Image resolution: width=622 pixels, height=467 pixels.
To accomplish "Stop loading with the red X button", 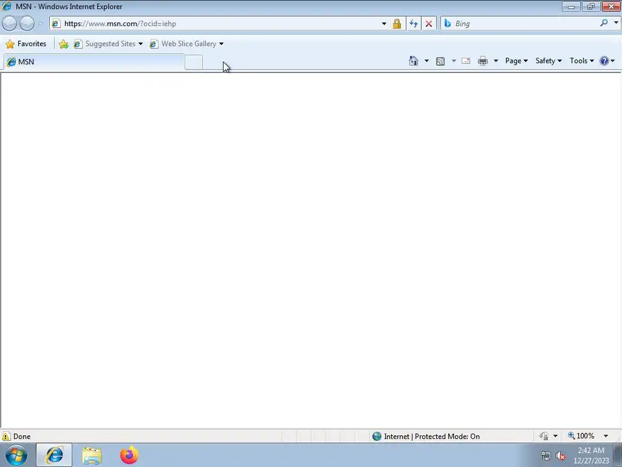I will pyautogui.click(x=429, y=24).
